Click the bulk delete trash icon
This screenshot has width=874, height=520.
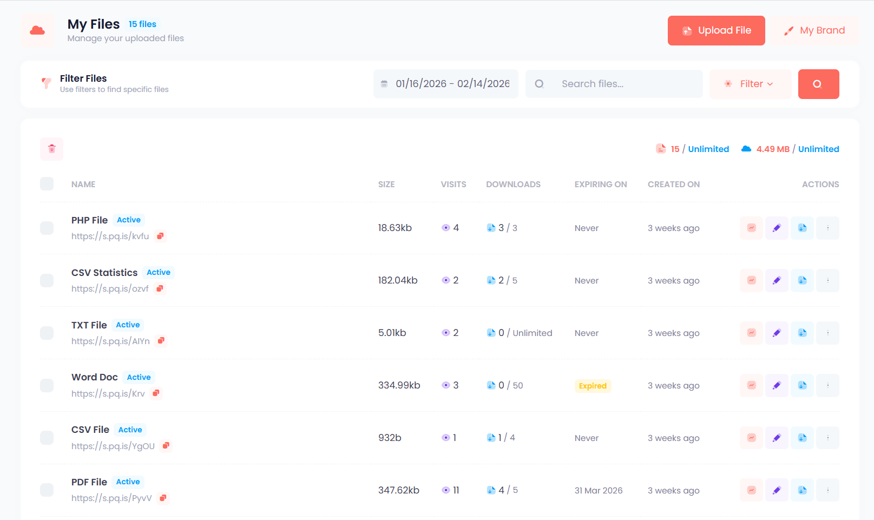(x=51, y=149)
